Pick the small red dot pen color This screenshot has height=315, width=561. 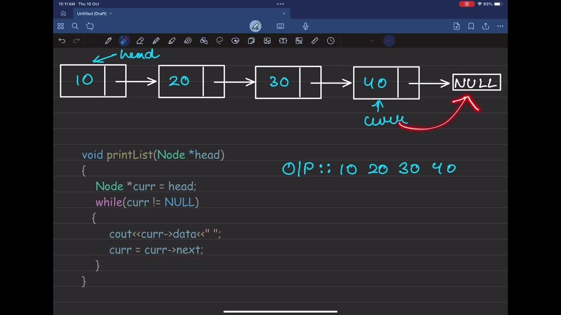tap(372, 41)
